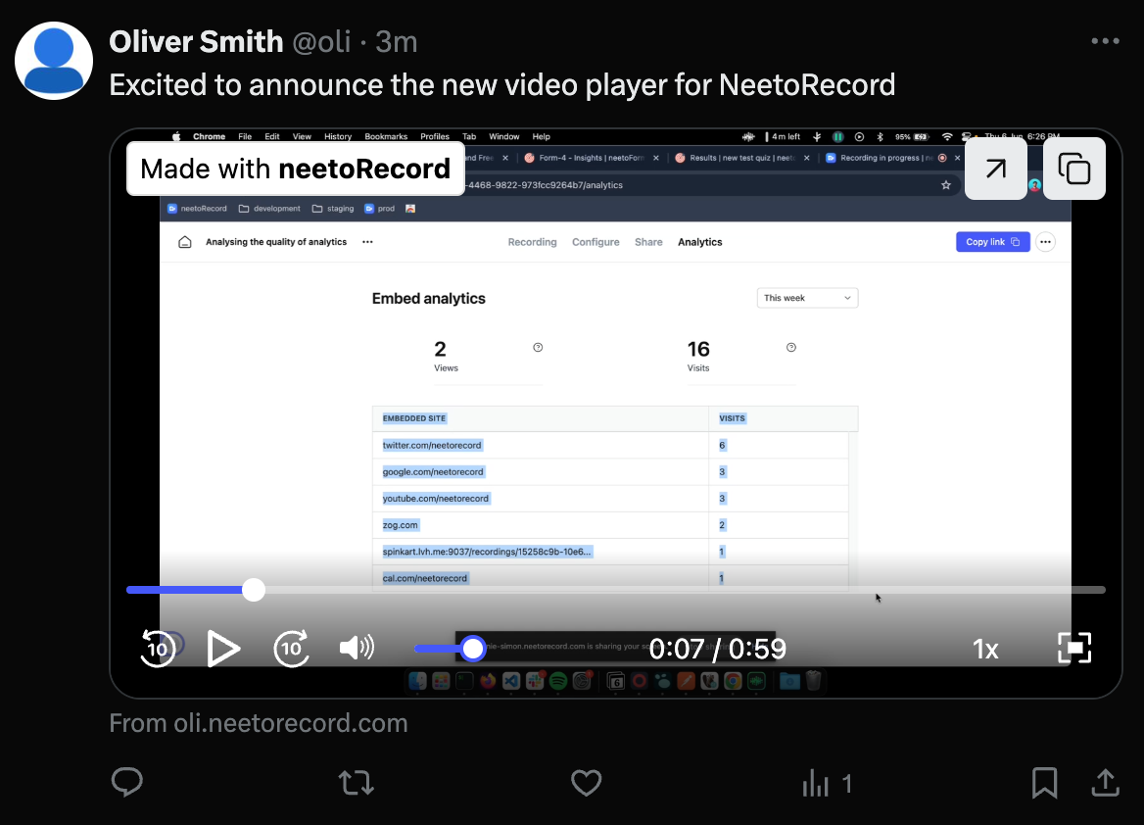Click the Copy link button

(992, 242)
